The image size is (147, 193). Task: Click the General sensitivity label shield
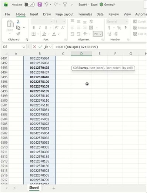click(x=101, y=4)
